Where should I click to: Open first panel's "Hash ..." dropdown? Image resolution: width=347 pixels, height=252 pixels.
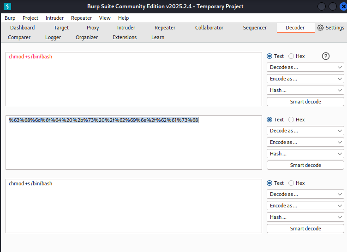pos(305,90)
